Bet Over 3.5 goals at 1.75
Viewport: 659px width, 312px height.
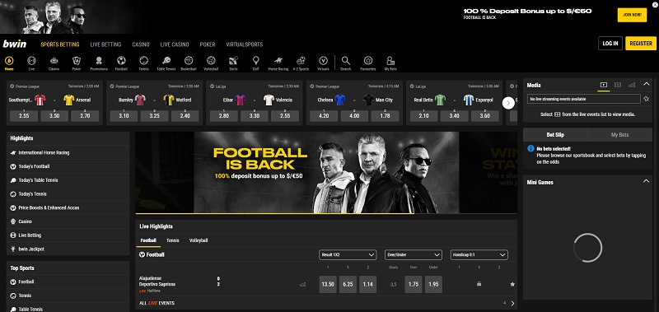[414, 284]
